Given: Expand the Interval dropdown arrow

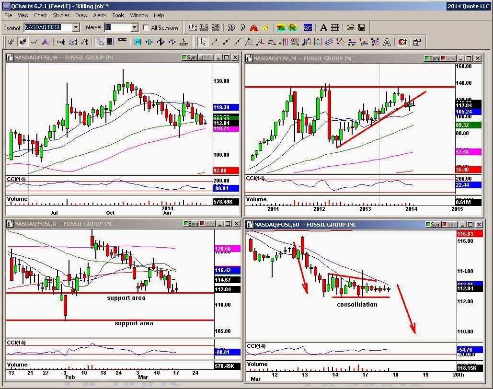Looking at the screenshot, I should click(x=135, y=28).
